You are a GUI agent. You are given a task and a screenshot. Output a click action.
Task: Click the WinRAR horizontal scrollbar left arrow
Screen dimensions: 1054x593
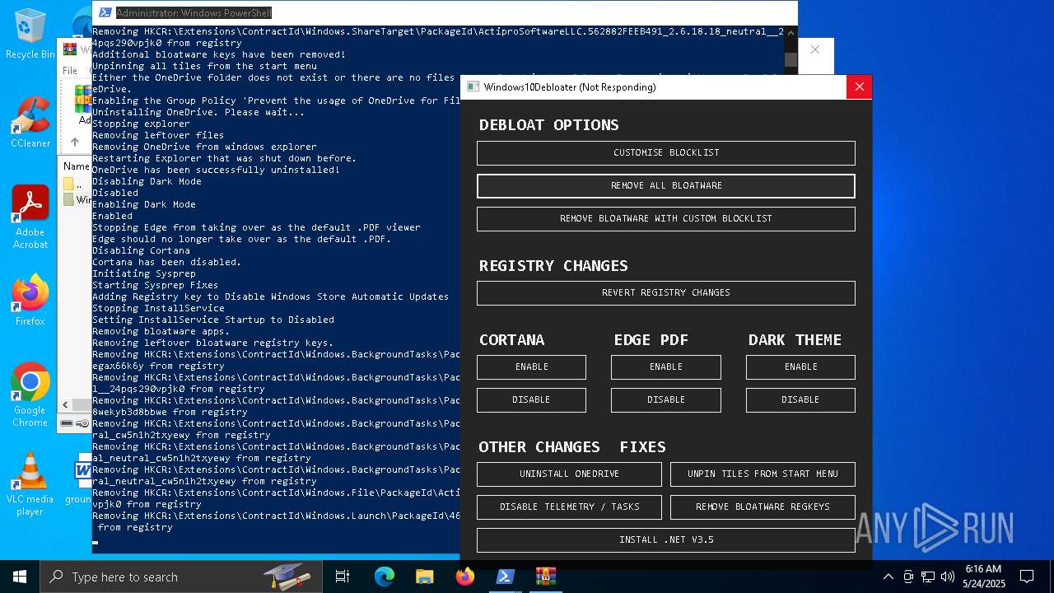65,405
